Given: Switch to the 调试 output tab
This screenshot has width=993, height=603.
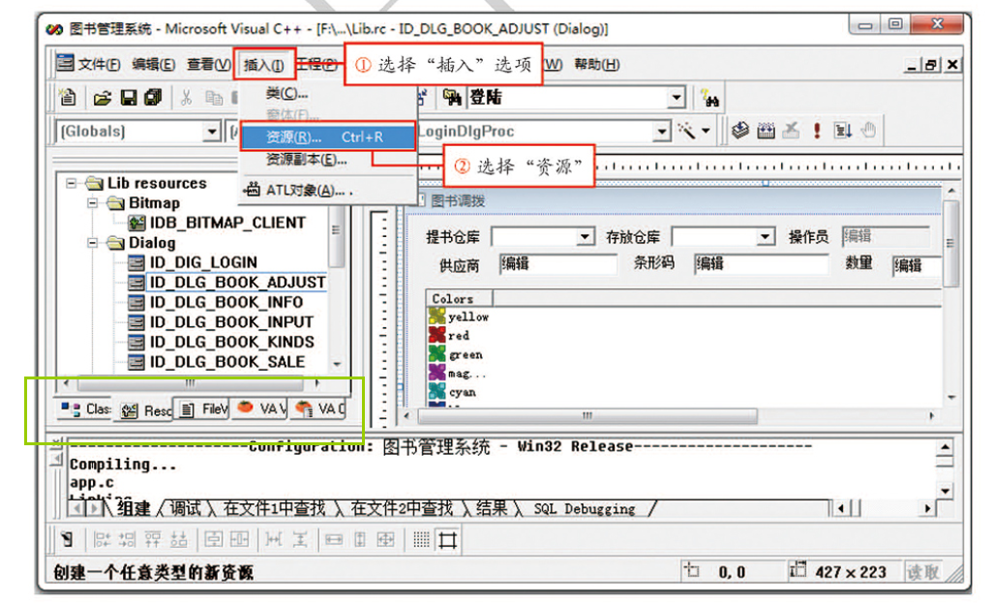Looking at the screenshot, I should click(x=185, y=508).
